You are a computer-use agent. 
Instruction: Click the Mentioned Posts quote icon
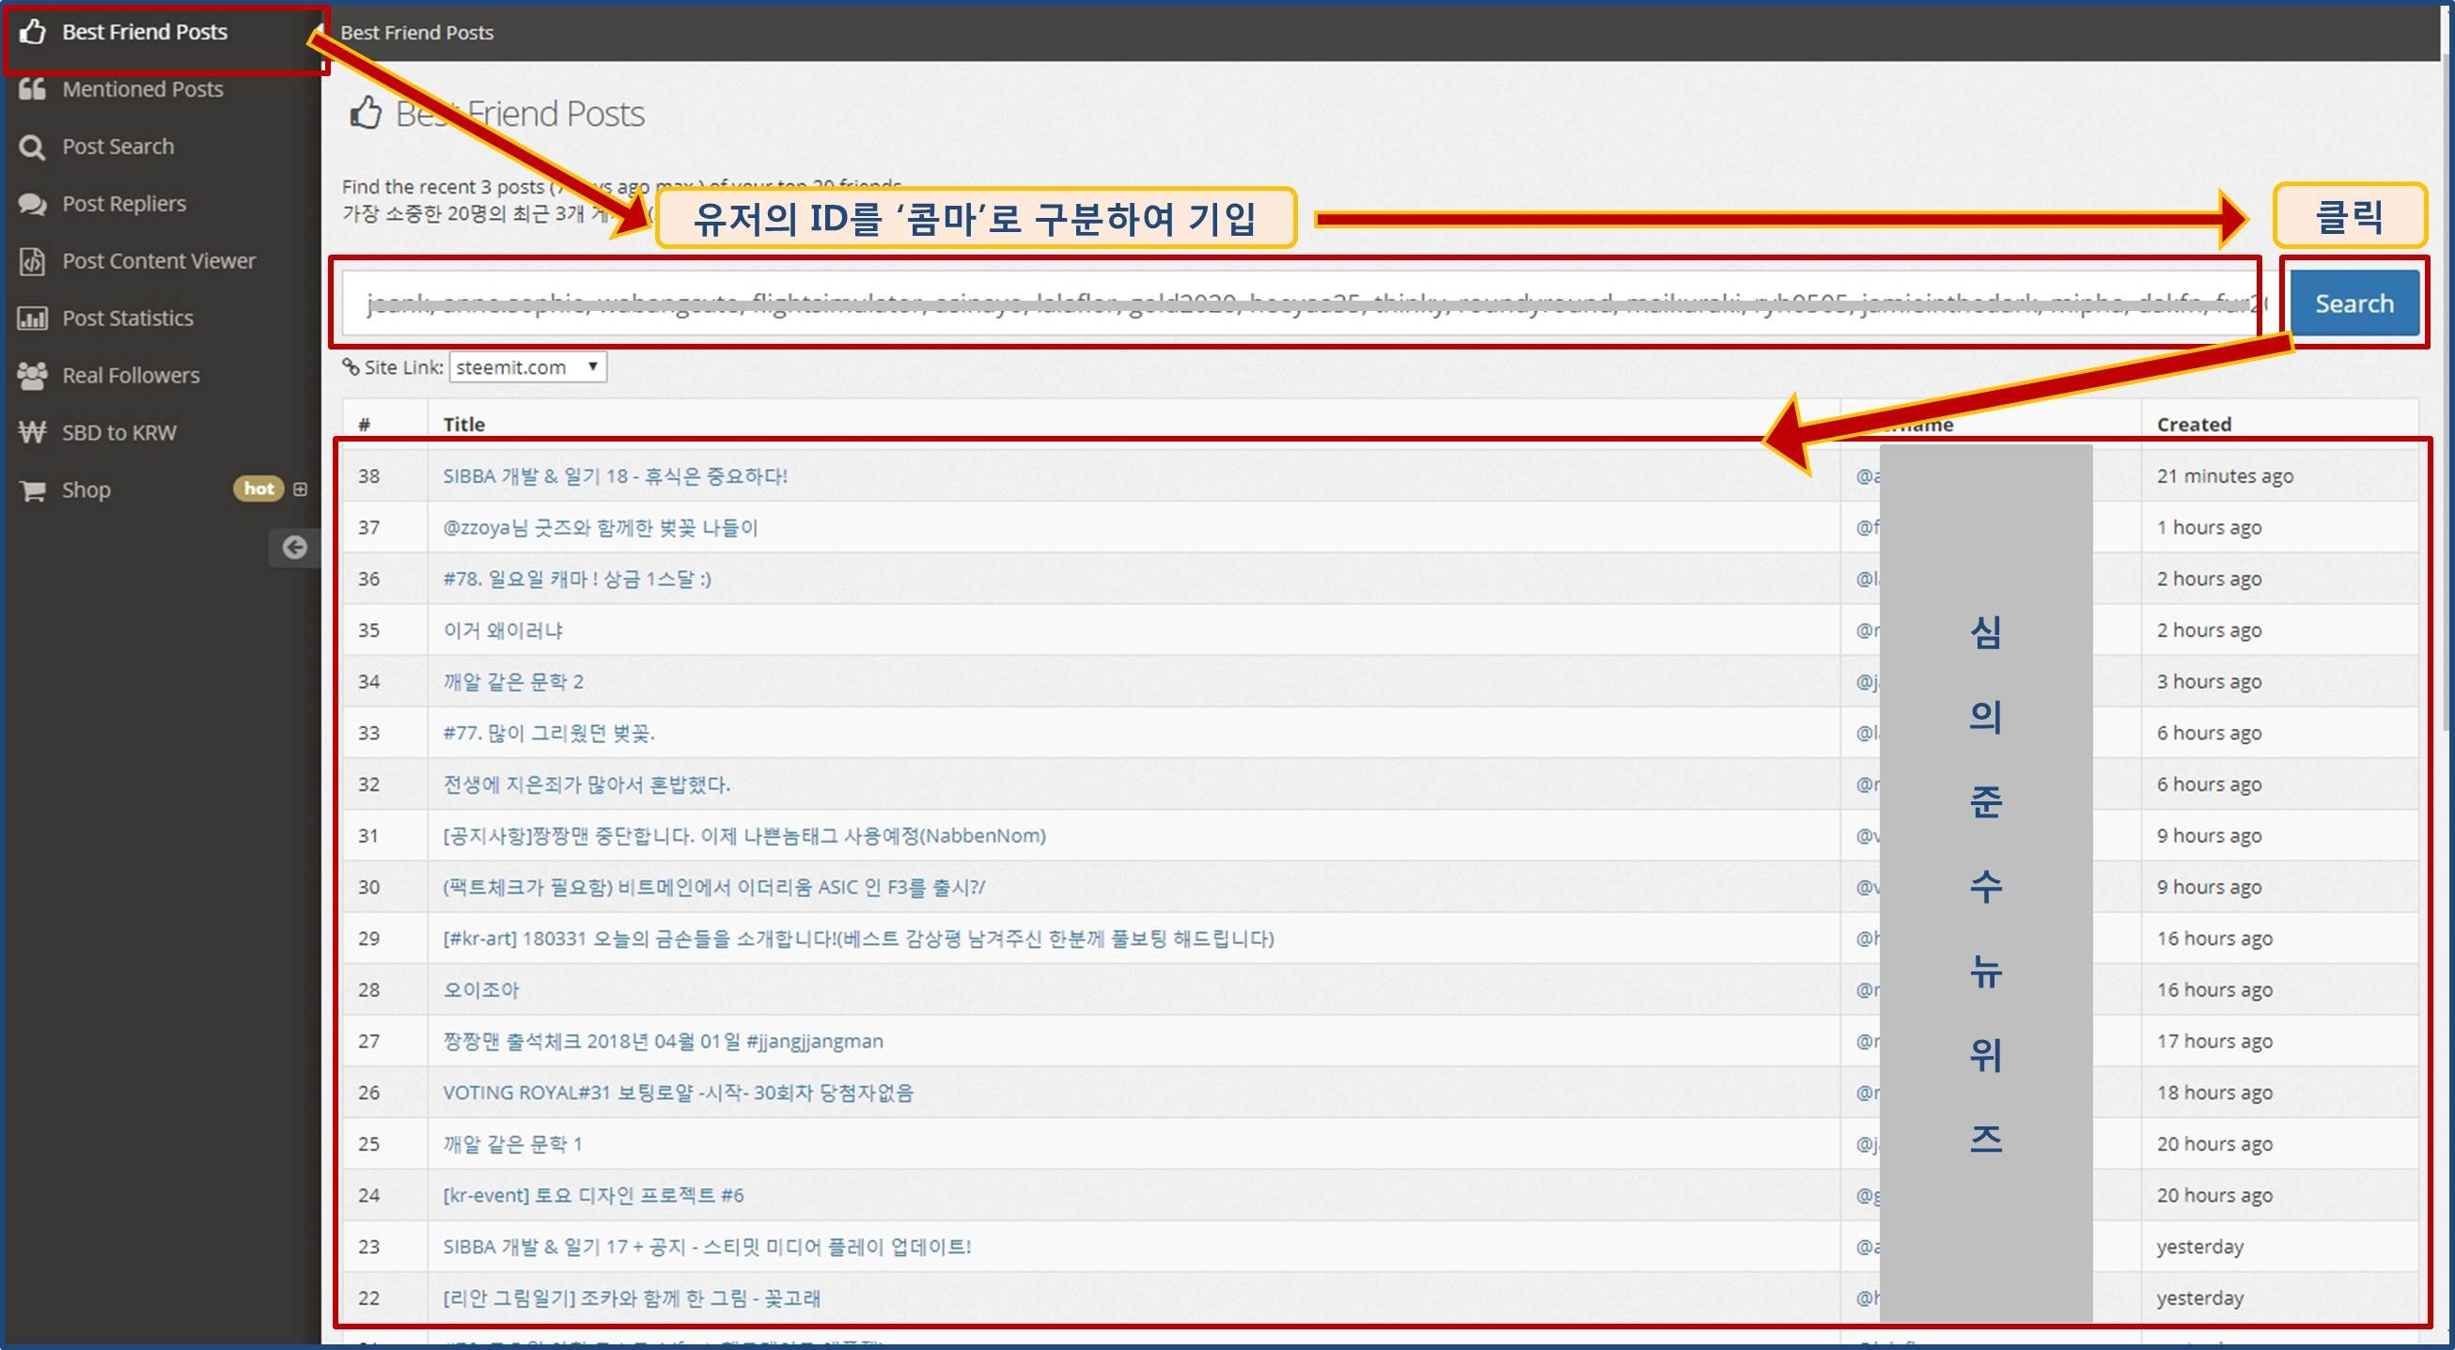(x=32, y=88)
